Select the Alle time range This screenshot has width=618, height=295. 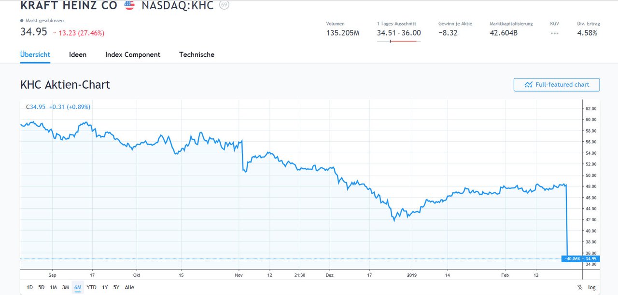coord(129,287)
